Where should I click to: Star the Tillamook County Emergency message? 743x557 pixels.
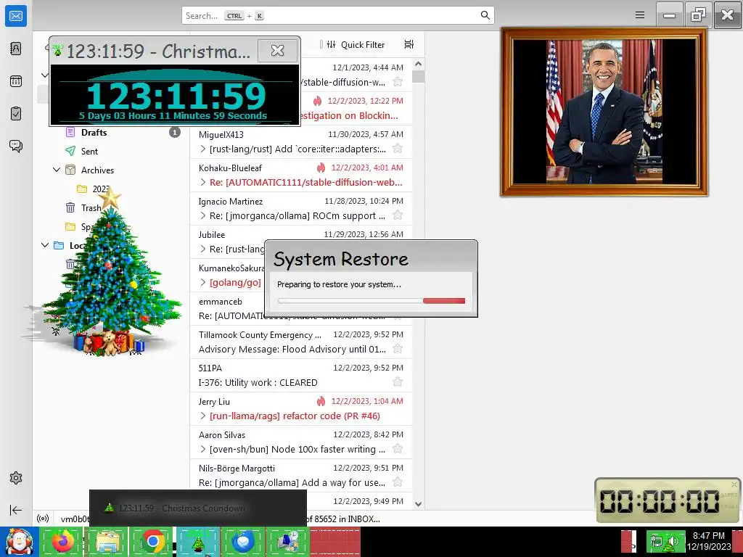click(x=398, y=349)
